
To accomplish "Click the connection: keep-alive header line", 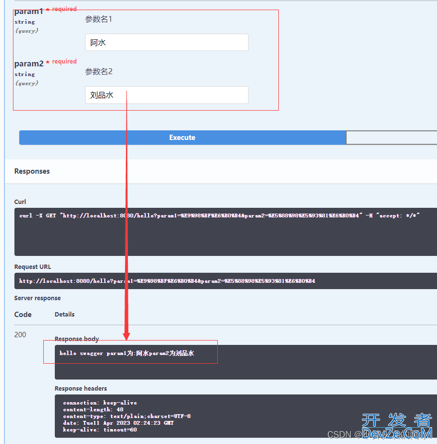I will point(100,403).
